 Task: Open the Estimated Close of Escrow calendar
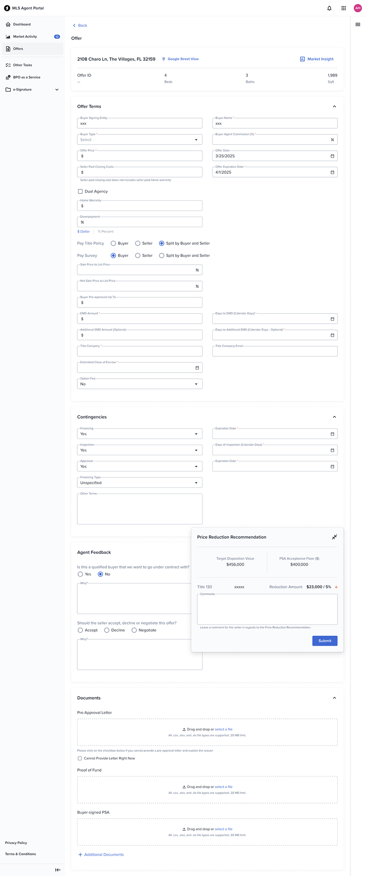(x=197, y=368)
